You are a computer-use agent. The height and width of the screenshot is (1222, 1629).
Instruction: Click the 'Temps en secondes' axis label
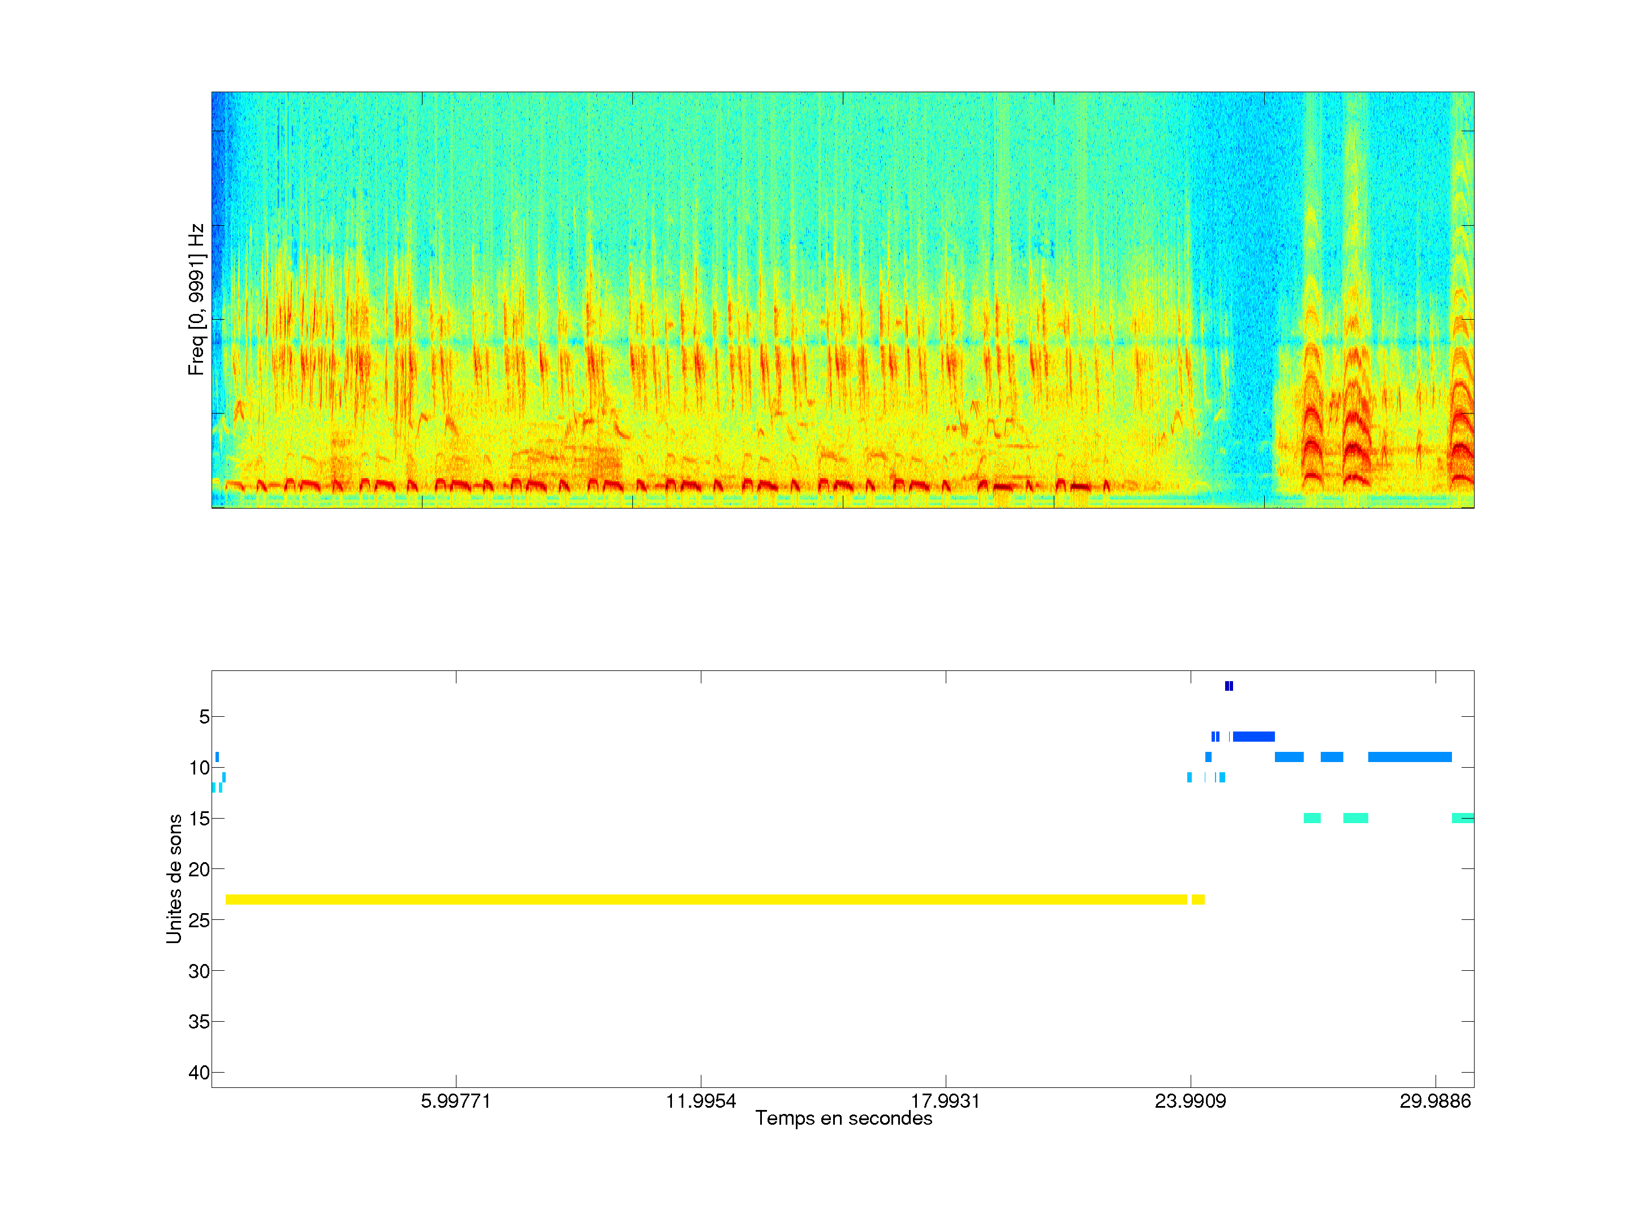pyautogui.click(x=843, y=1118)
